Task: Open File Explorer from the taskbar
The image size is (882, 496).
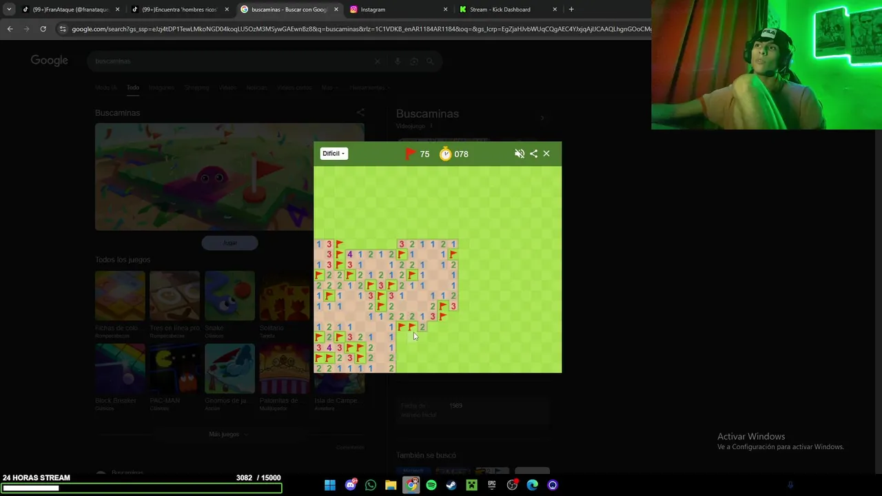Action: coord(391,485)
